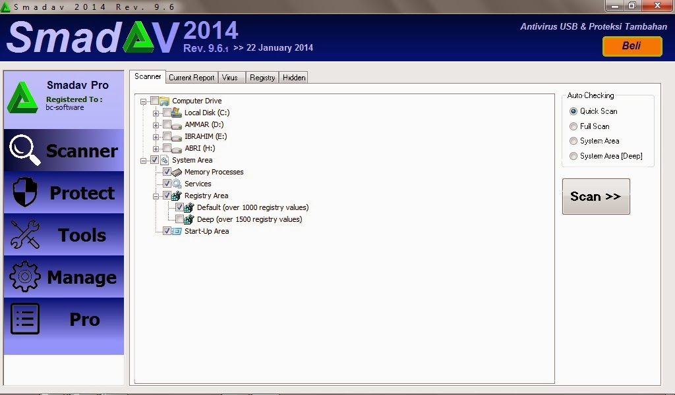Viewport: 675px width, 395px height.
Task: Switch to the Current Report tab
Action: click(x=191, y=77)
